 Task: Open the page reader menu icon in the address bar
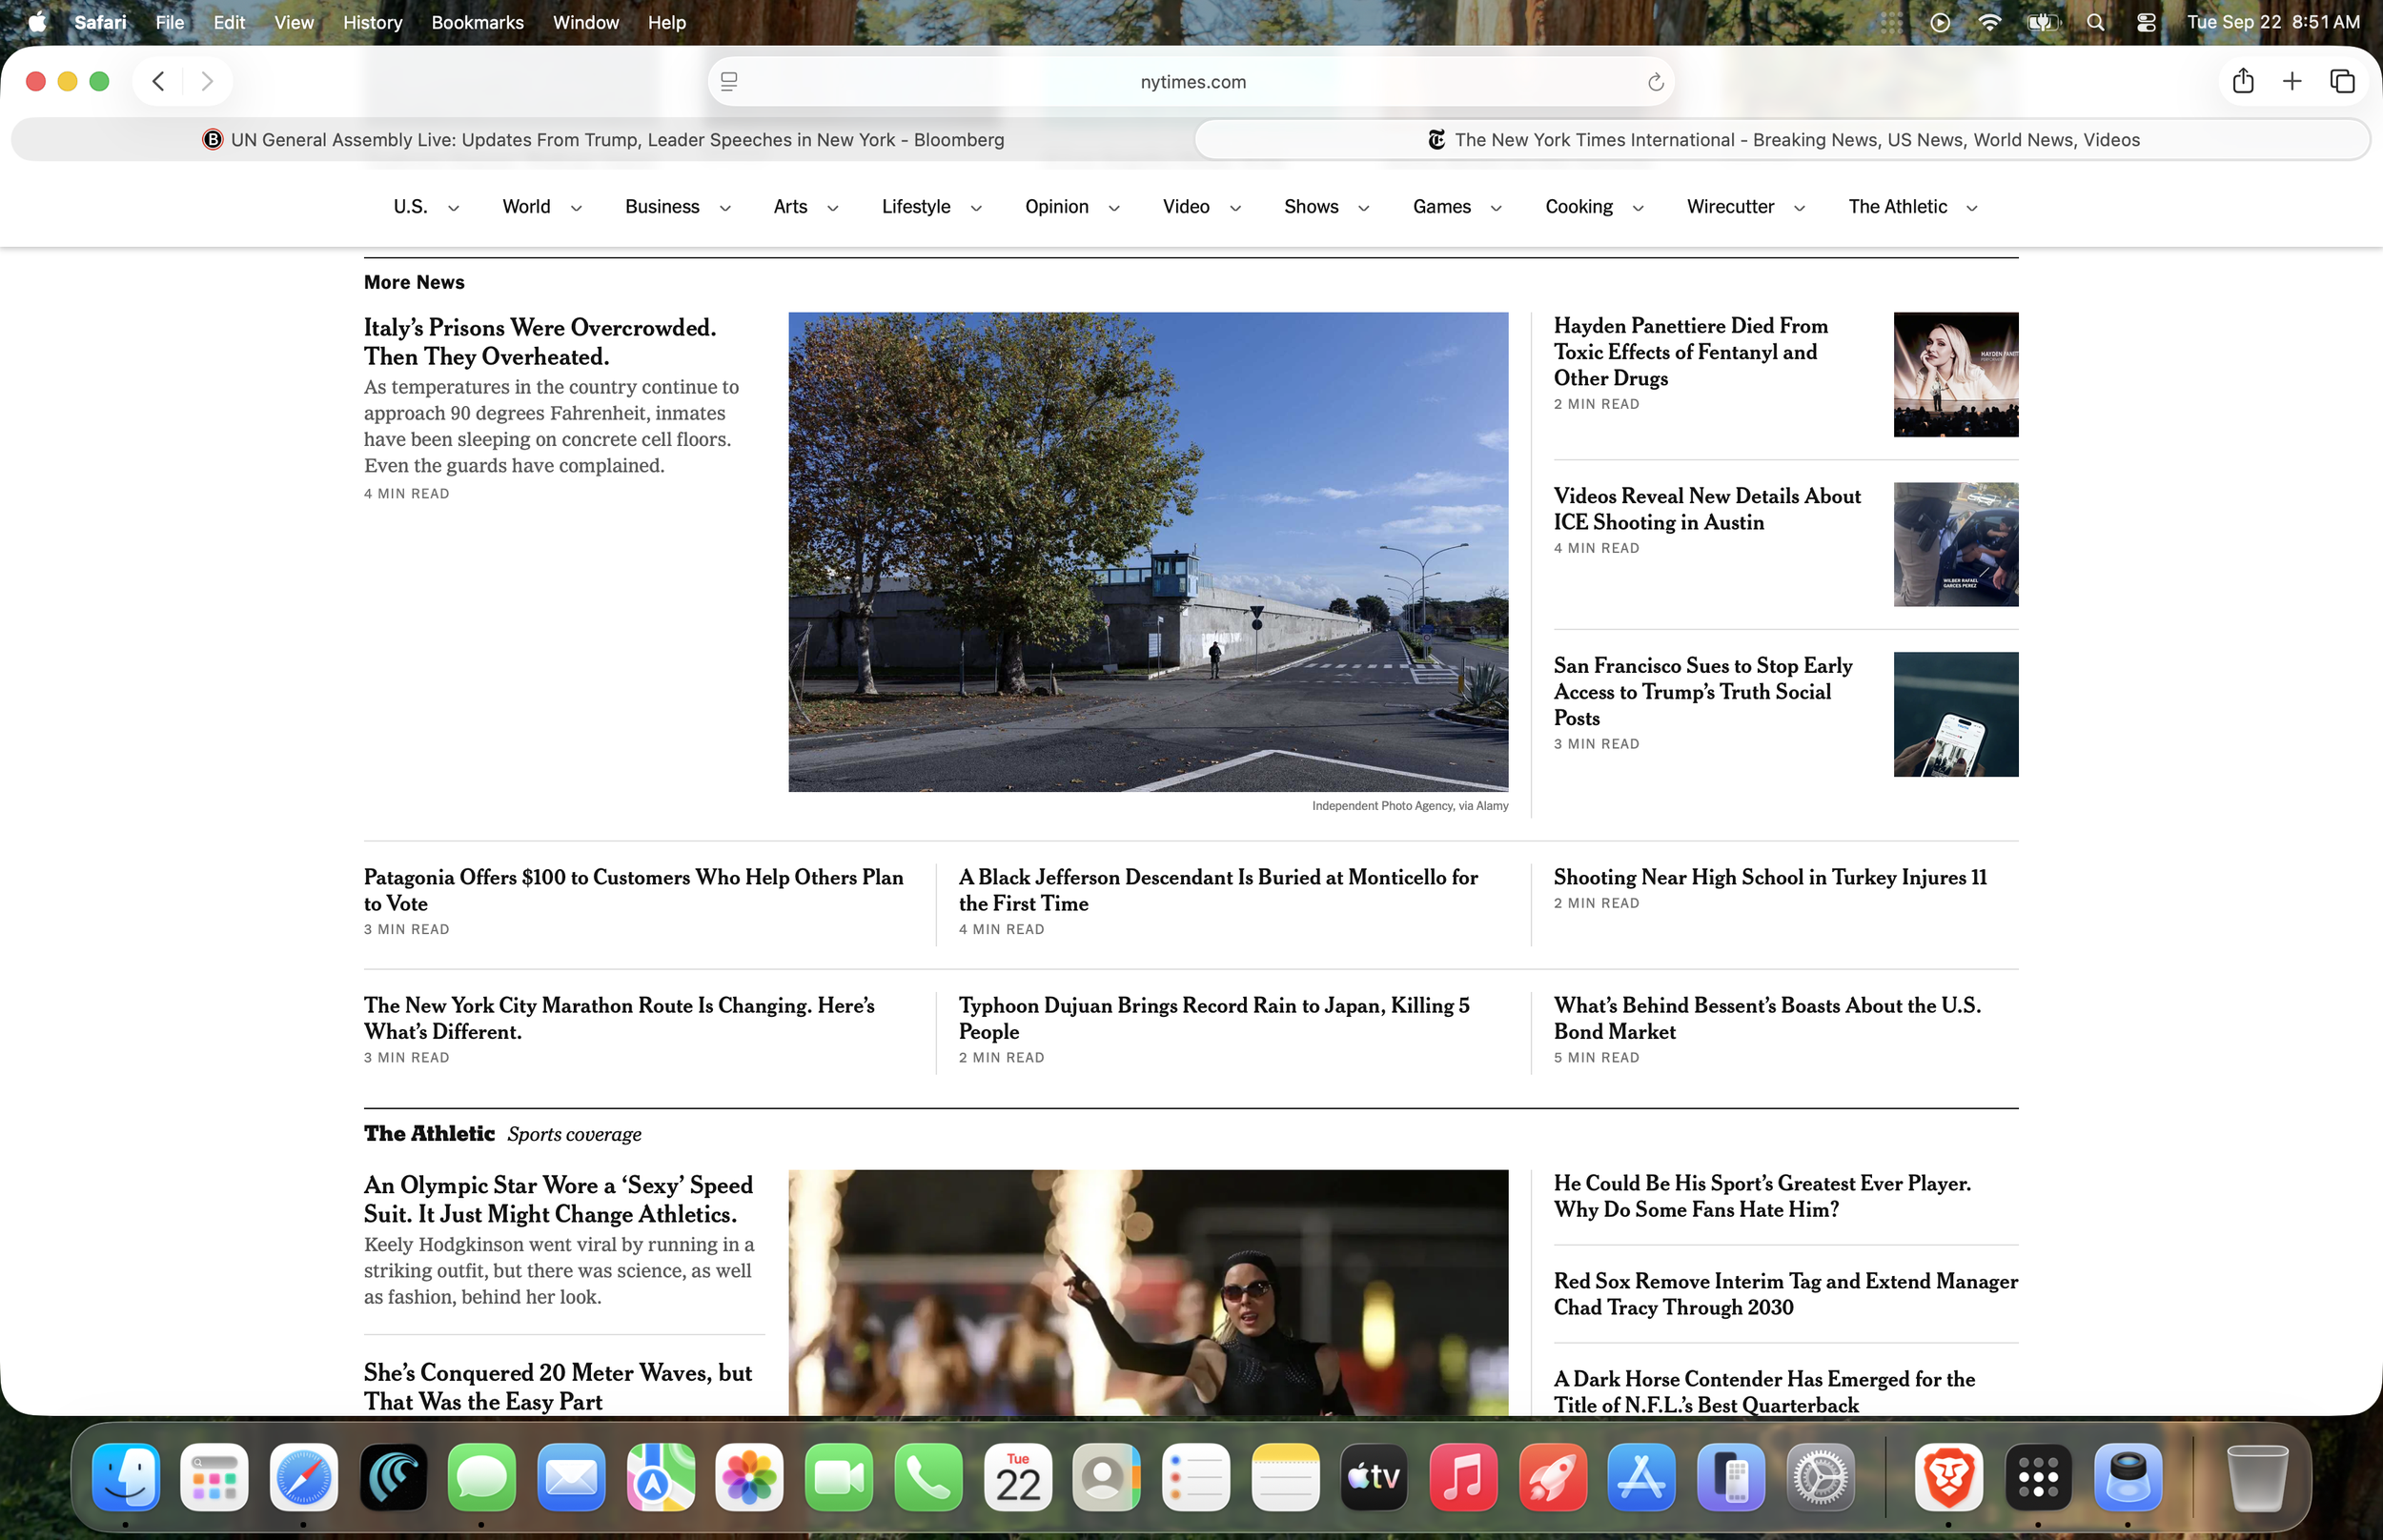[x=729, y=82]
